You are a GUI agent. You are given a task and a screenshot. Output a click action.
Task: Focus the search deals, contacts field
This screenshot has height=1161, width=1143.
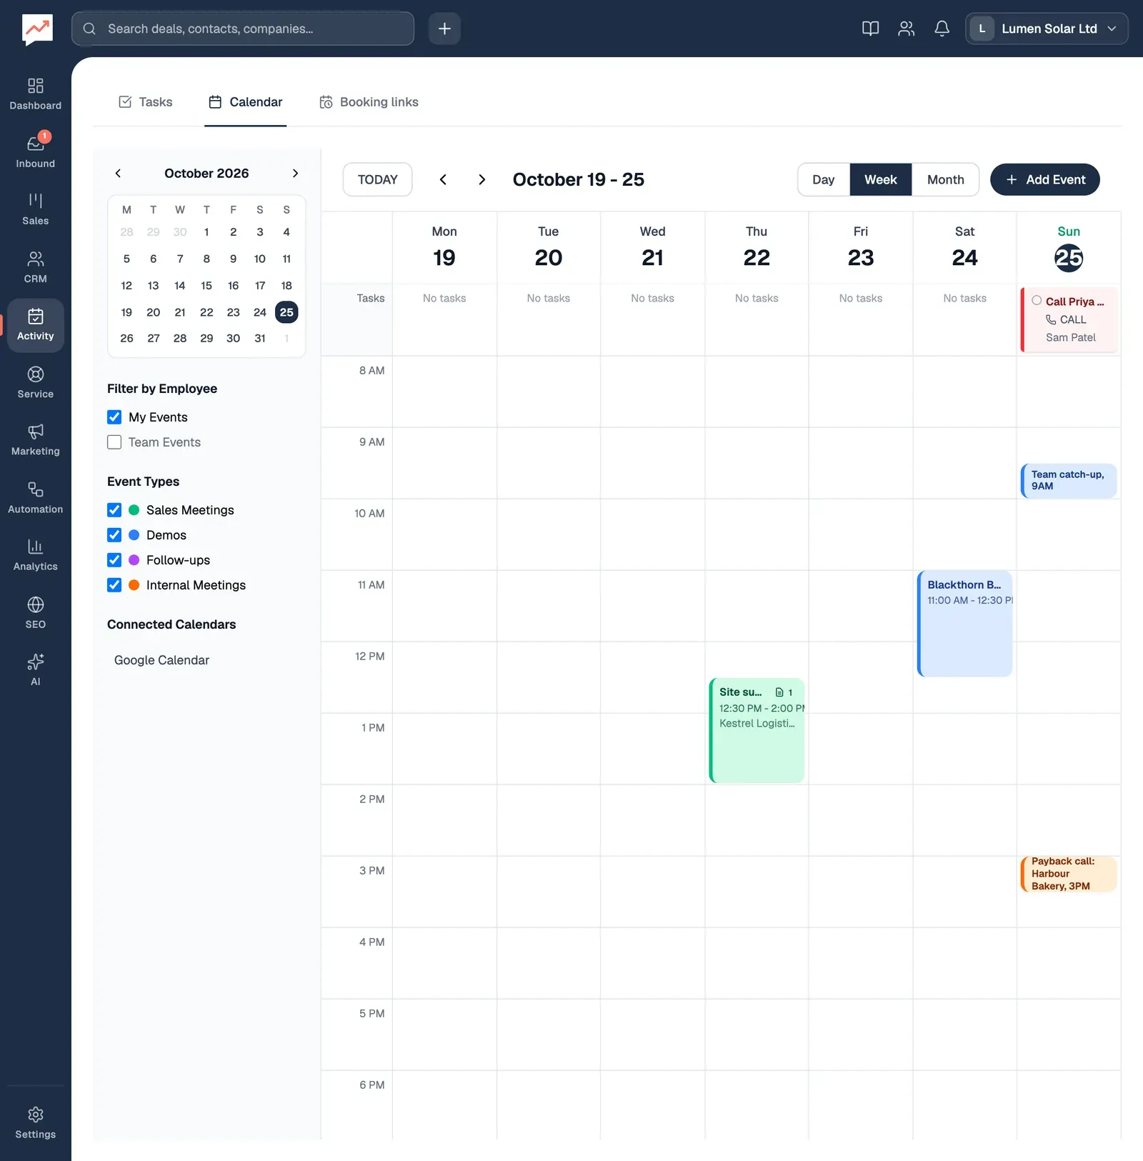(243, 29)
